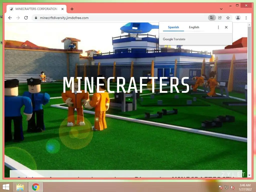The image size is (256, 192).
Task: Open Chrome's three-dot main menu
Action: click(x=246, y=18)
